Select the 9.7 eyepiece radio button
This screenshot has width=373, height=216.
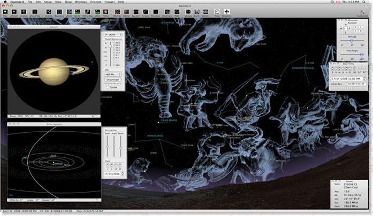click(114, 55)
